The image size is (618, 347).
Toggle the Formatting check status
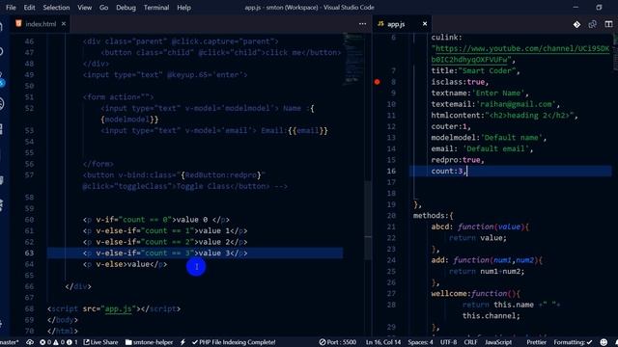click(573, 342)
